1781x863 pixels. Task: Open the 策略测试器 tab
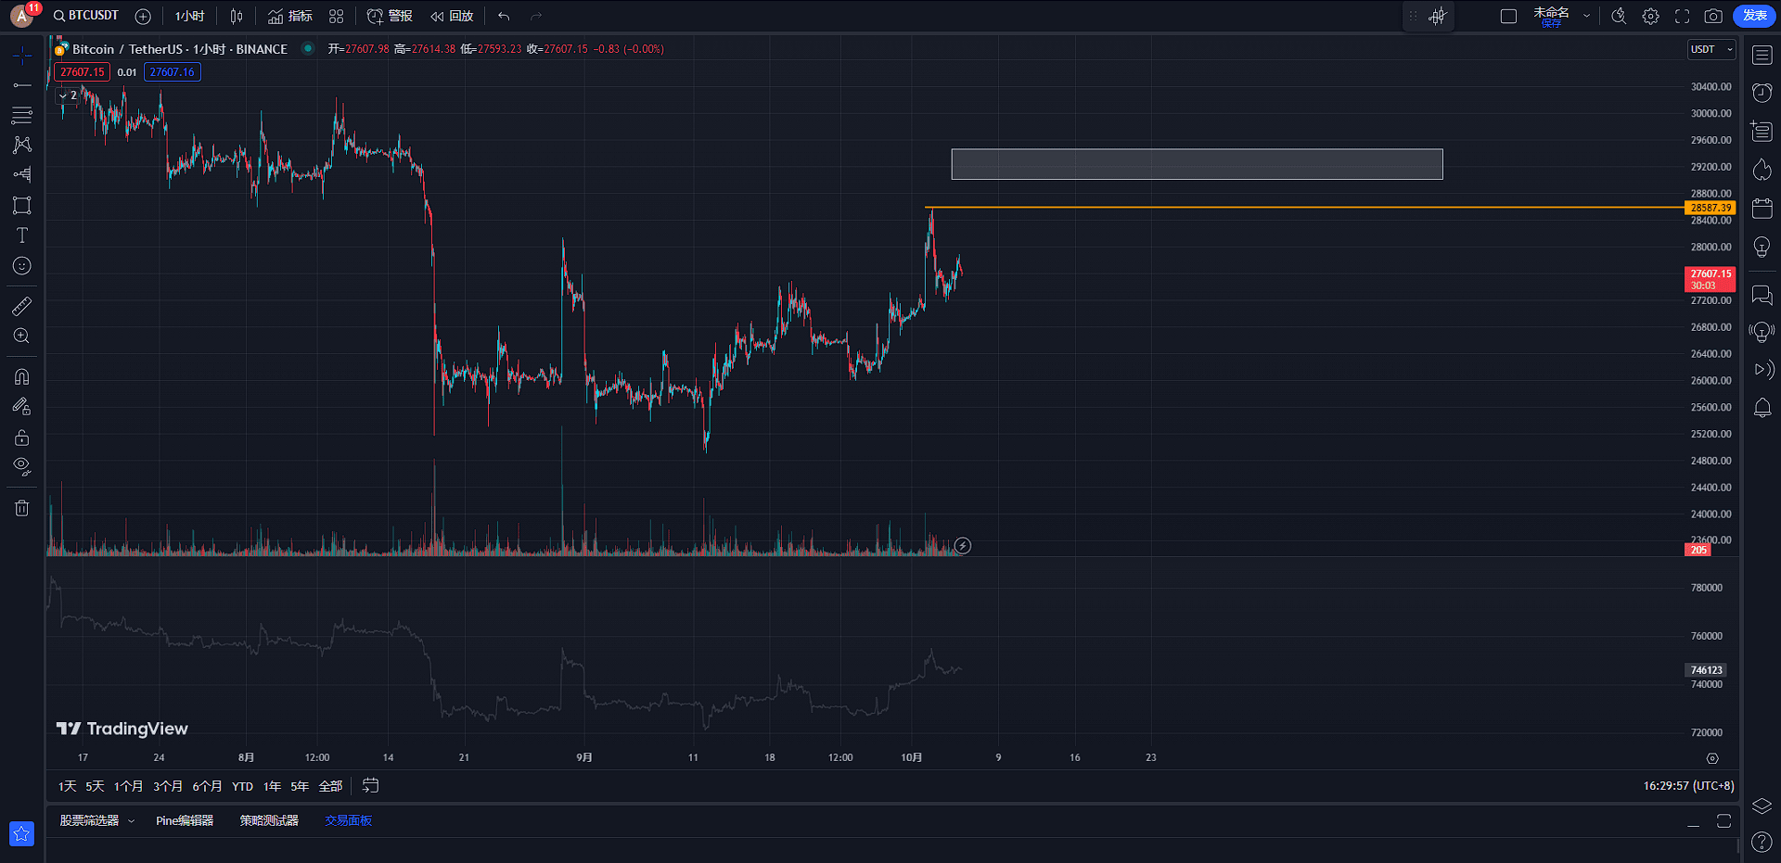269,820
